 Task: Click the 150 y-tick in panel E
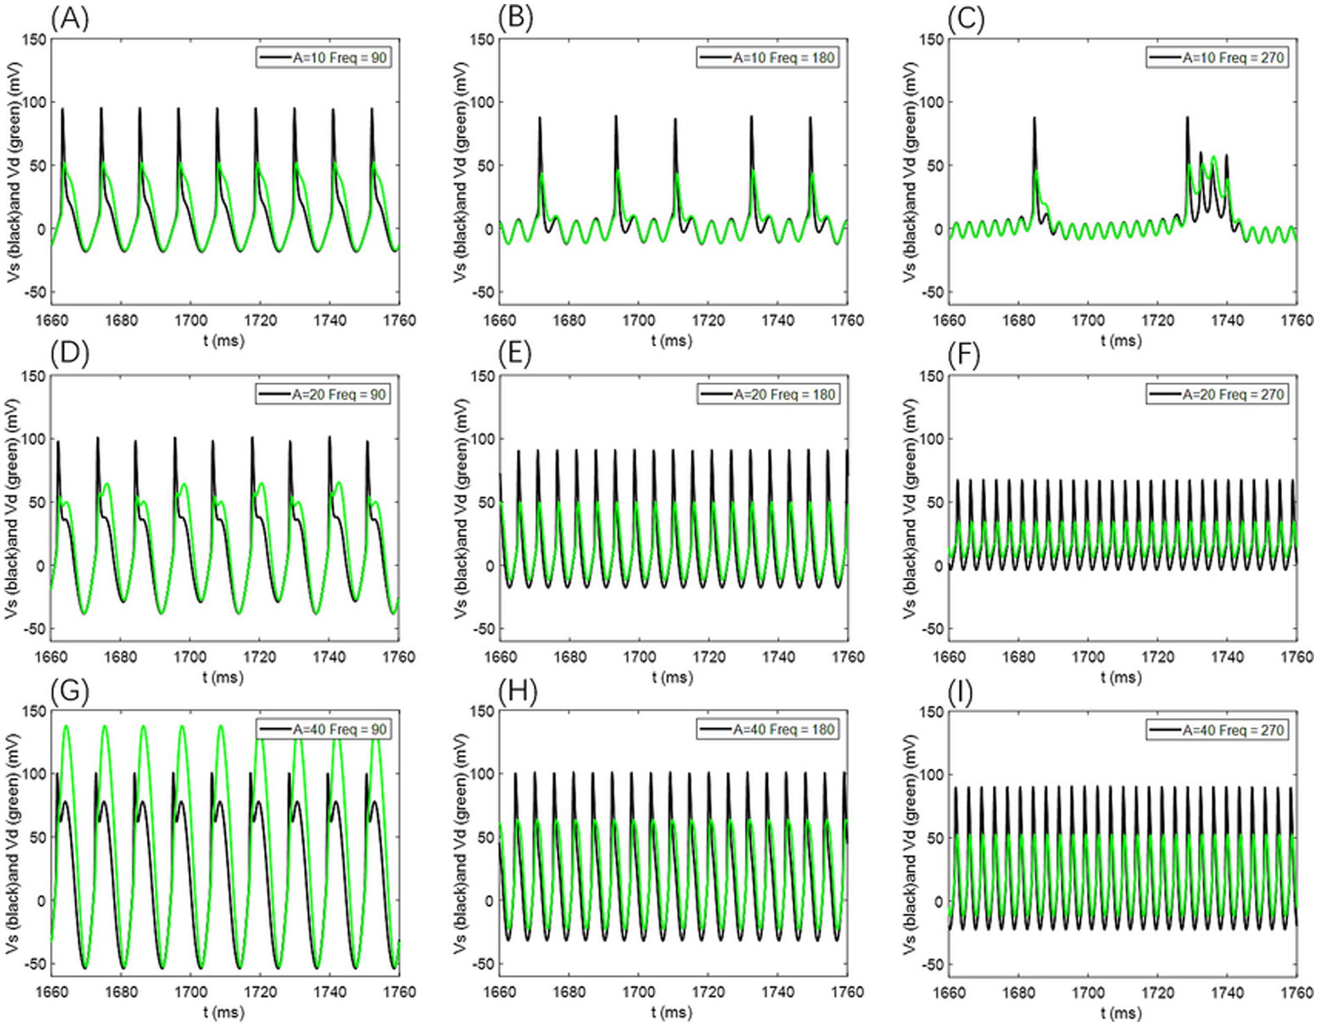482,376
